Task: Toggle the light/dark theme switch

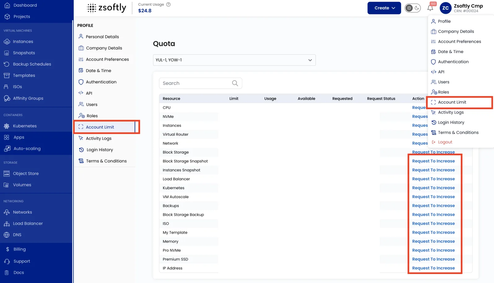Action: tap(413, 8)
